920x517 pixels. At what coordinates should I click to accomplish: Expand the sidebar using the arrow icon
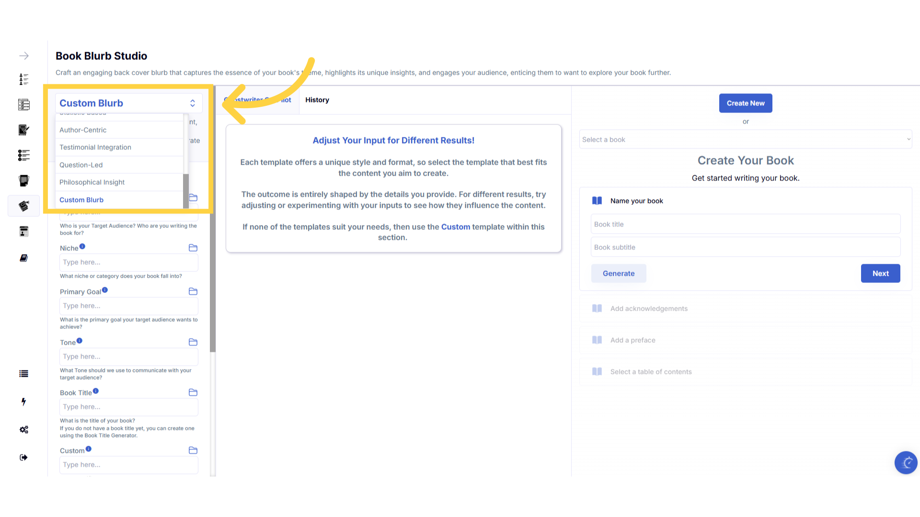click(24, 56)
